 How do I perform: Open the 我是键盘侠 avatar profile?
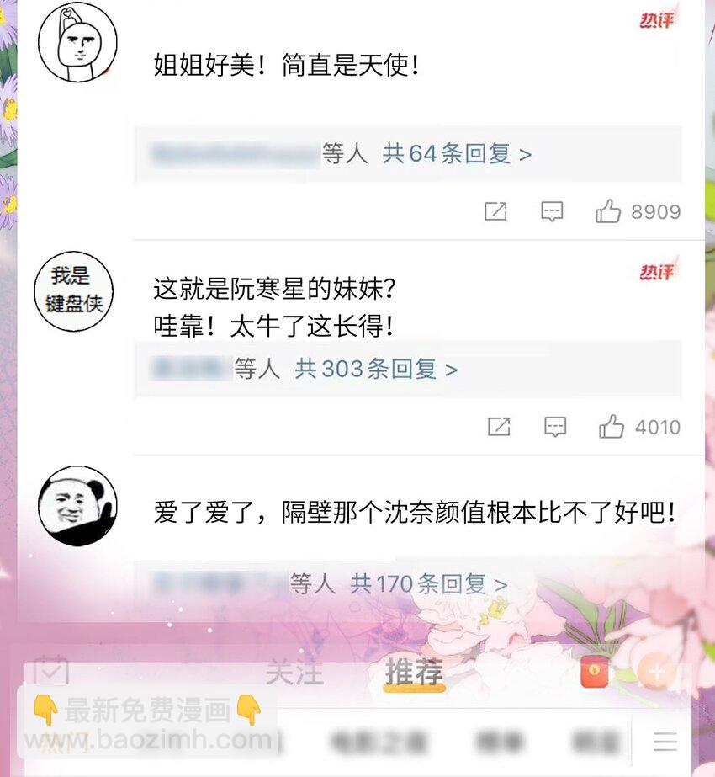tap(74, 291)
